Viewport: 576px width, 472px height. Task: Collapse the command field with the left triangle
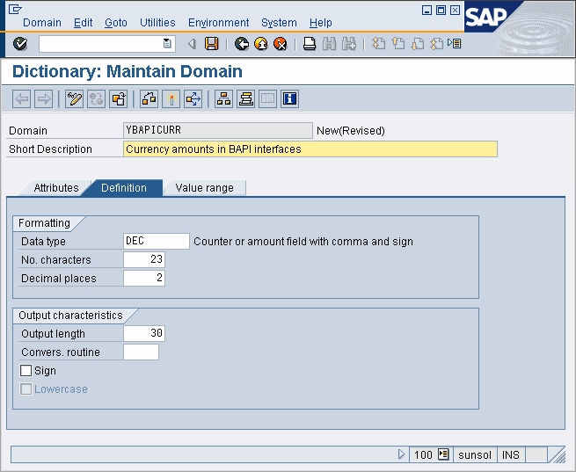[192, 44]
